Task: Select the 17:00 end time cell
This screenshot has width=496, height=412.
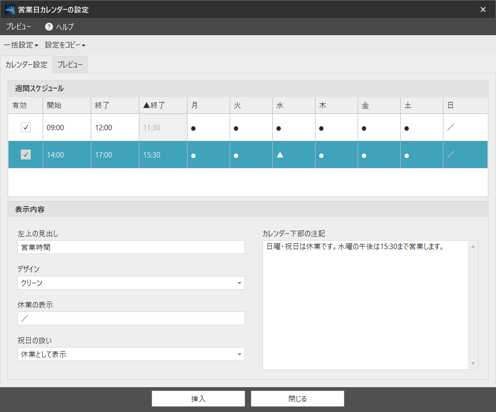Action: click(x=115, y=154)
